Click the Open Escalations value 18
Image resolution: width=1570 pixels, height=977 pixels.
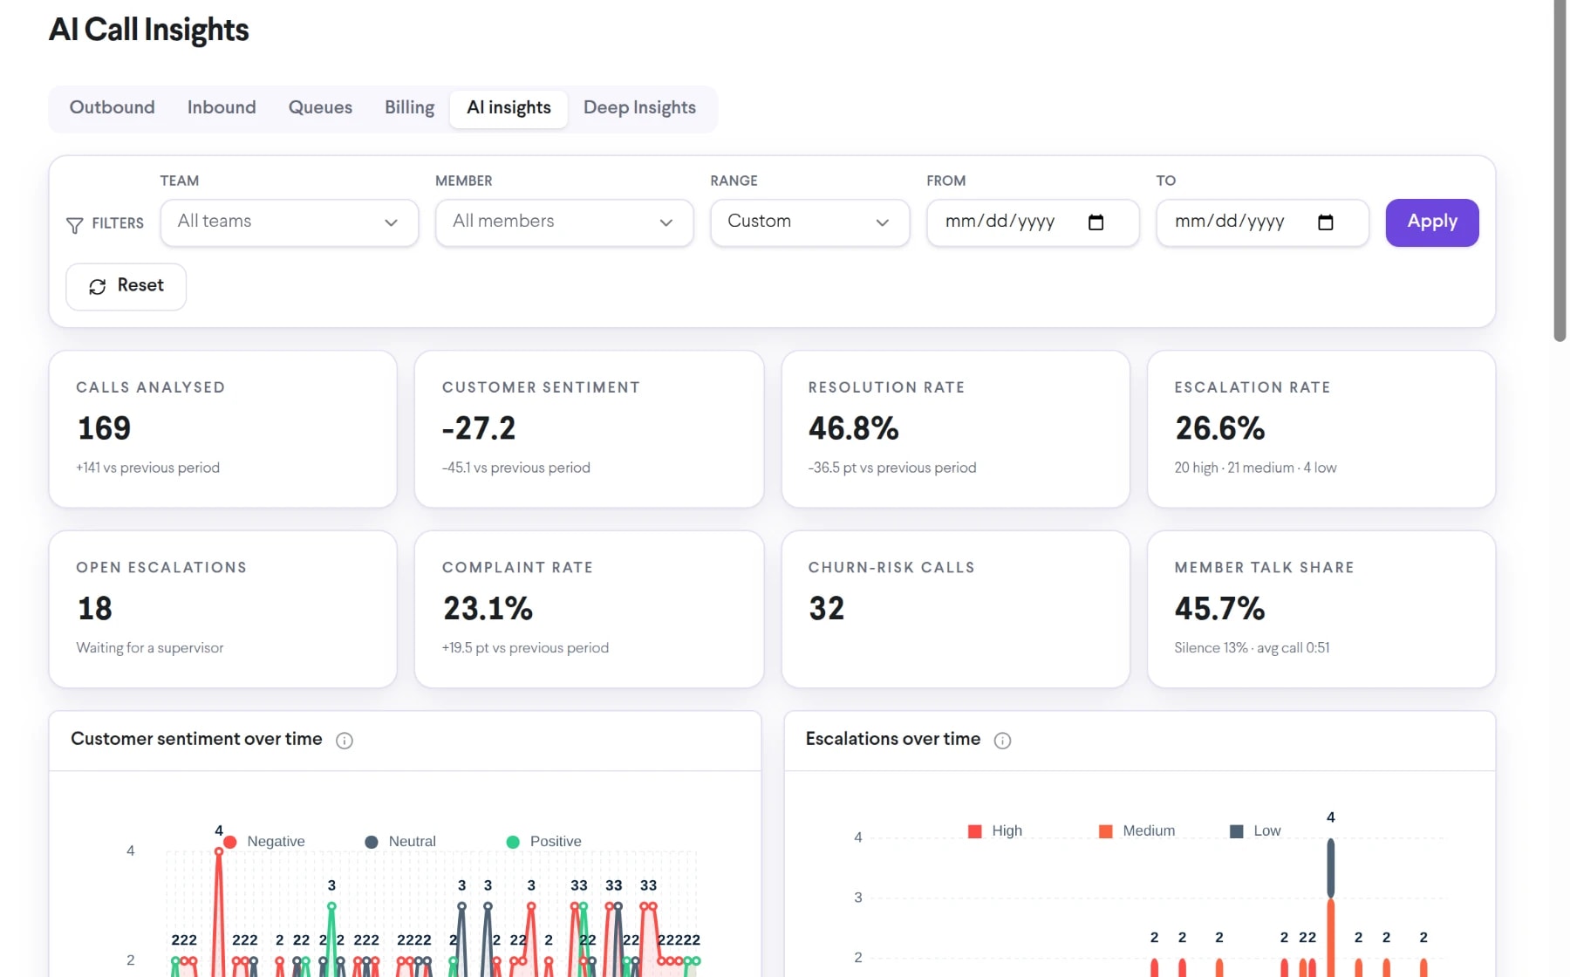(95, 609)
